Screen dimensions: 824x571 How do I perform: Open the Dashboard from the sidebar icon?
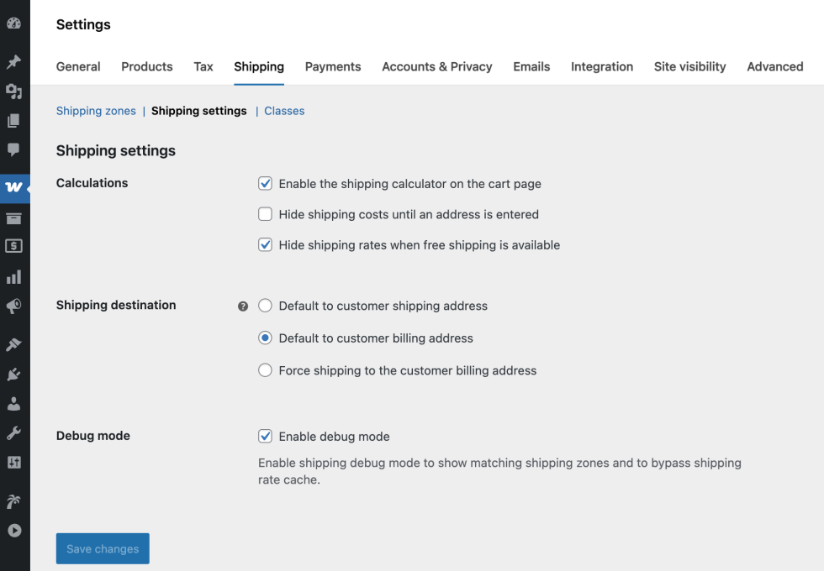click(x=13, y=24)
